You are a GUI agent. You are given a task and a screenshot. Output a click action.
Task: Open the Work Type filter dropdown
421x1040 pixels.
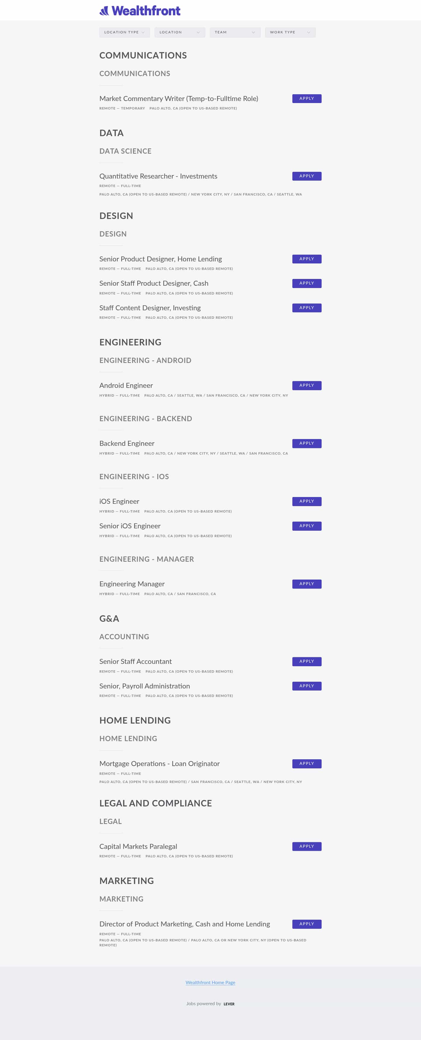coord(290,32)
